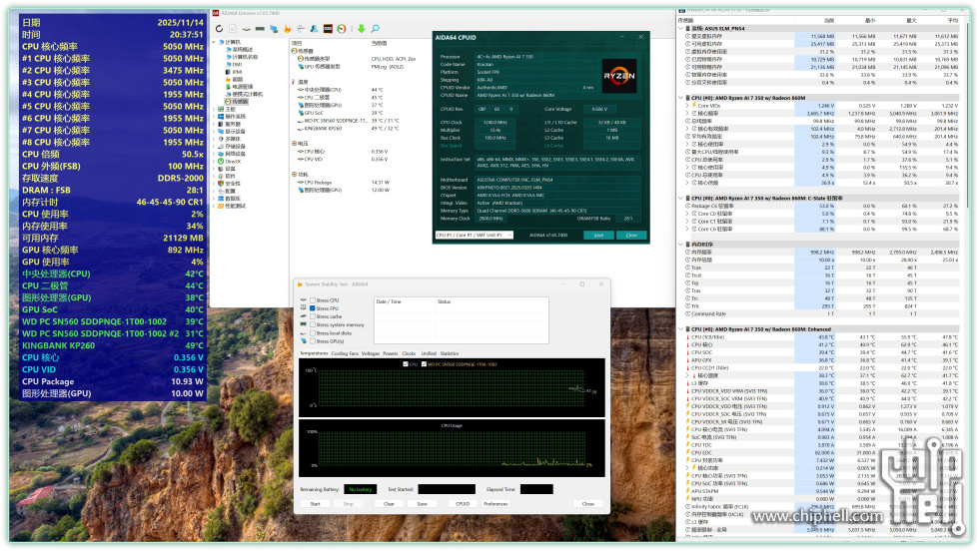Viewport: 979px width, 551px height.
Task: Click the Preferences button in stability test
Action: [495, 503]
